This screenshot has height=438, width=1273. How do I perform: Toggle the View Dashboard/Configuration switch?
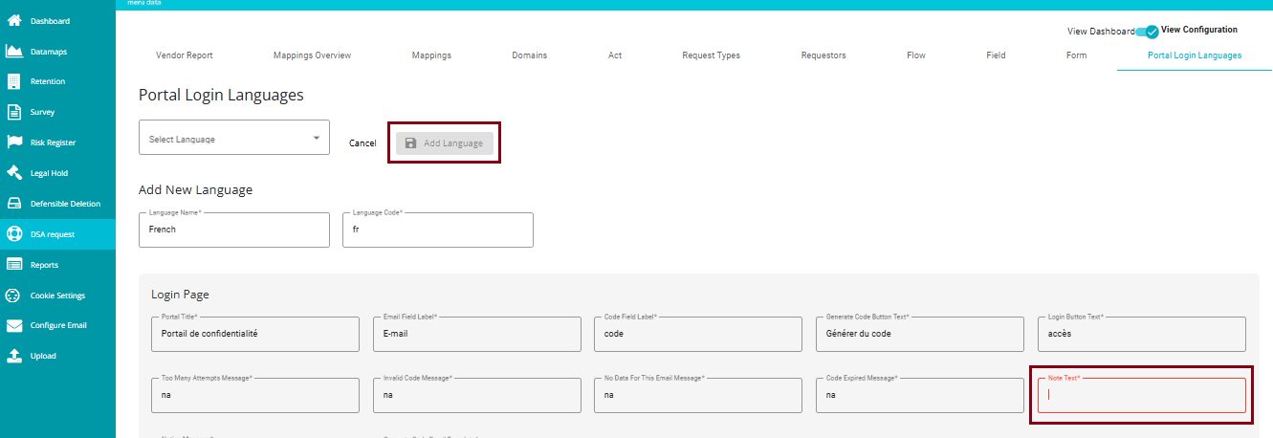(x=1148, y=32)
